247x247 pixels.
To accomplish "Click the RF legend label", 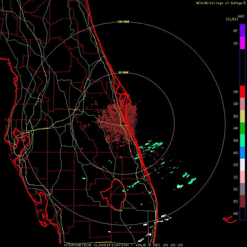I will [x=235, y=31].
